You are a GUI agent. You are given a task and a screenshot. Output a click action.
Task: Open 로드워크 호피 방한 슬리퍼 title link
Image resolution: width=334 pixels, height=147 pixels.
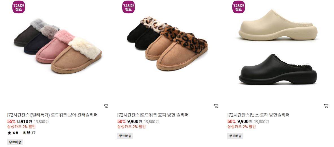click(153, 115)
